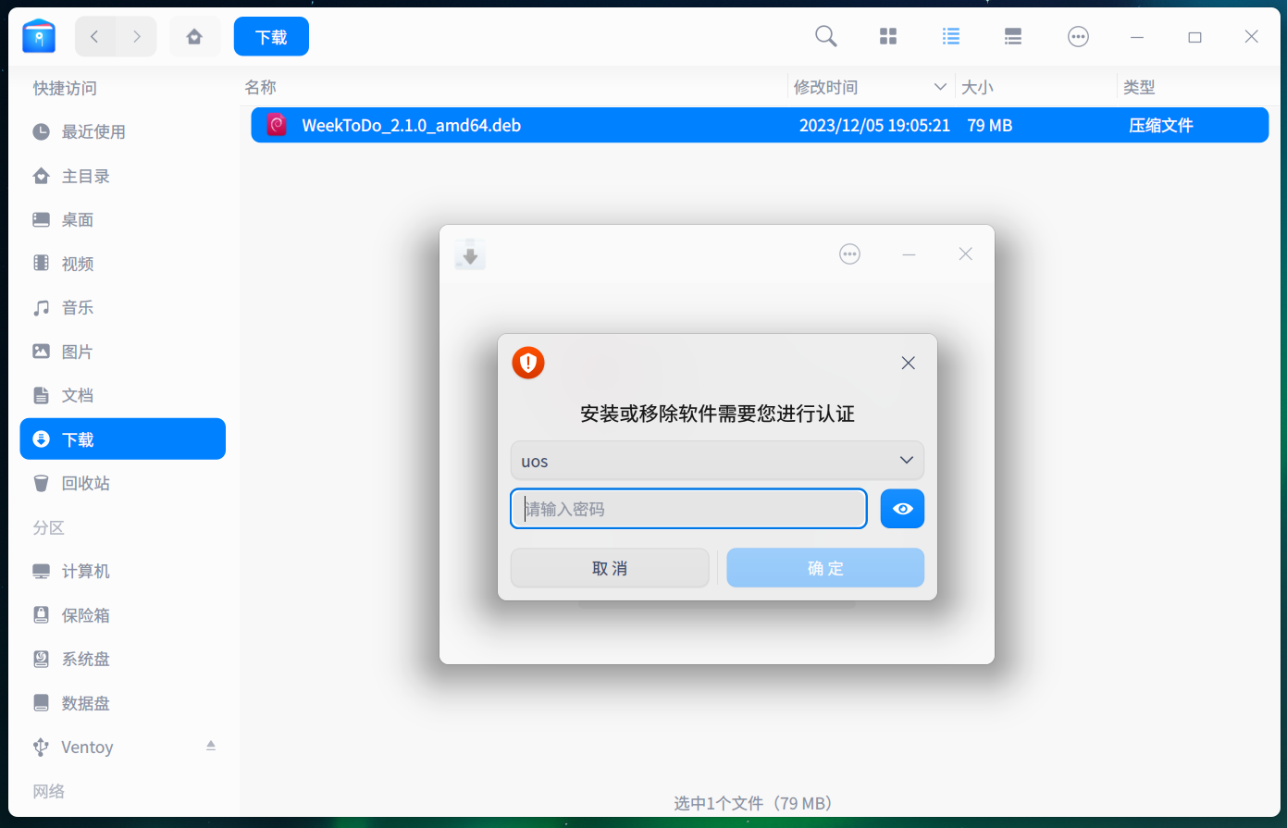1287x828 pixels.
Task: Switch to tree view layout
Action: [1013, 37]
